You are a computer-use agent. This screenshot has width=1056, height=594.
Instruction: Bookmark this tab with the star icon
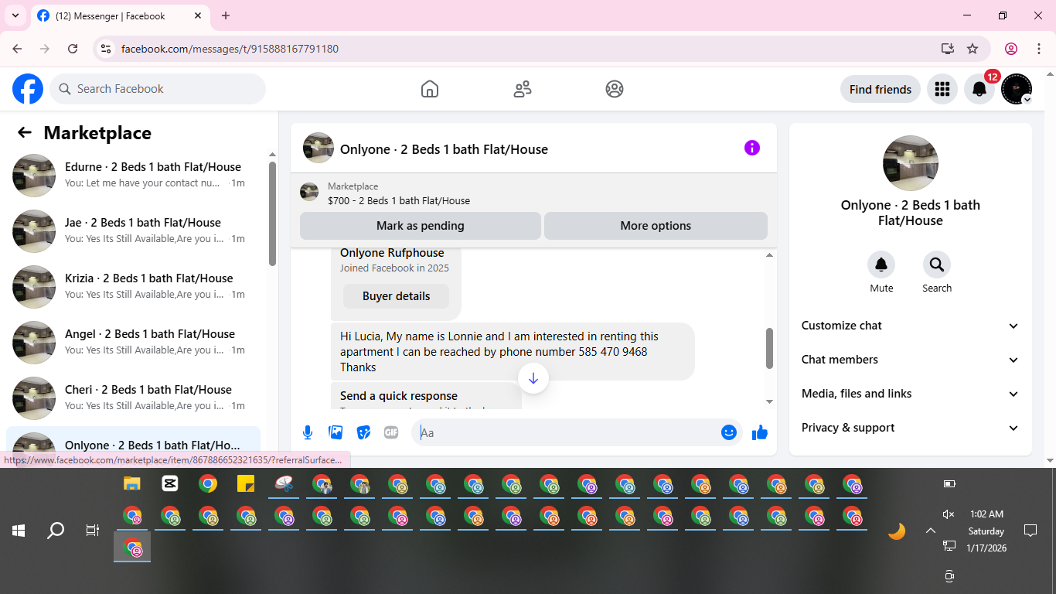click(x=973, y=49)
